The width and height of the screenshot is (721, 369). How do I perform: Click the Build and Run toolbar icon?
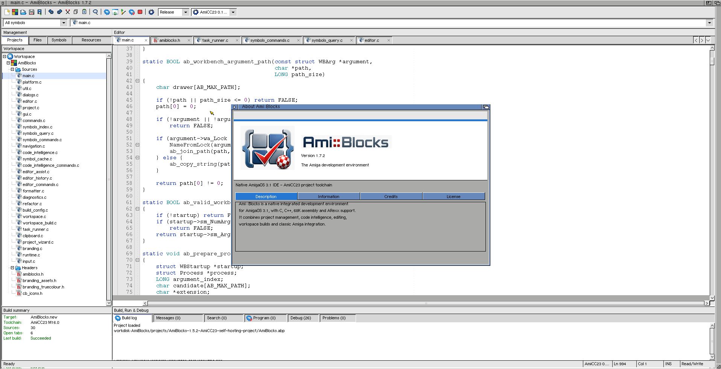click(132, 12)
